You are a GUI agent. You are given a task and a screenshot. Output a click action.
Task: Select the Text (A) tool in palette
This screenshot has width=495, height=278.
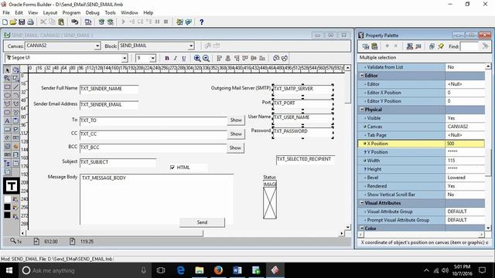[x=7, y=120]
